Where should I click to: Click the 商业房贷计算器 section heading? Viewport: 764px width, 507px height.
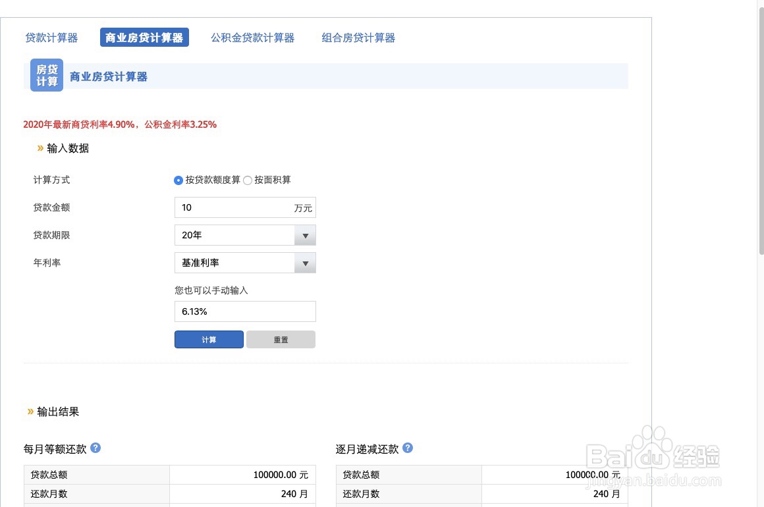pos(109,77)
